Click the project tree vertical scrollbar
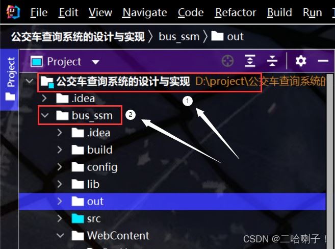This screenshot has width=335, height=249. (x=330, y=161)
